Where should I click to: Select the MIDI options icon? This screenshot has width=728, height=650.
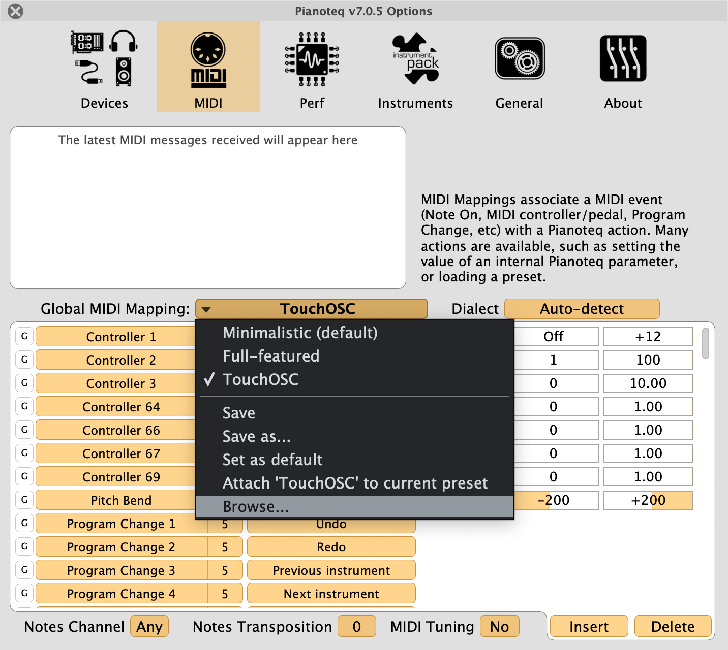click(x=208, y=67)
